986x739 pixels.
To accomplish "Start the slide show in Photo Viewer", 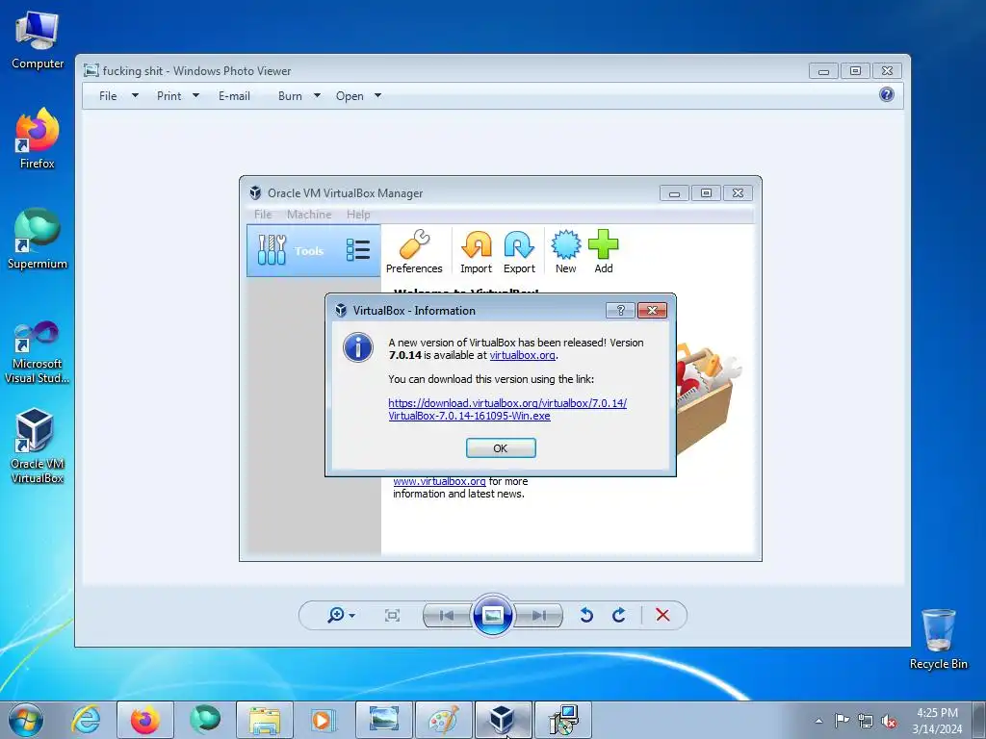I will (492, 615).
